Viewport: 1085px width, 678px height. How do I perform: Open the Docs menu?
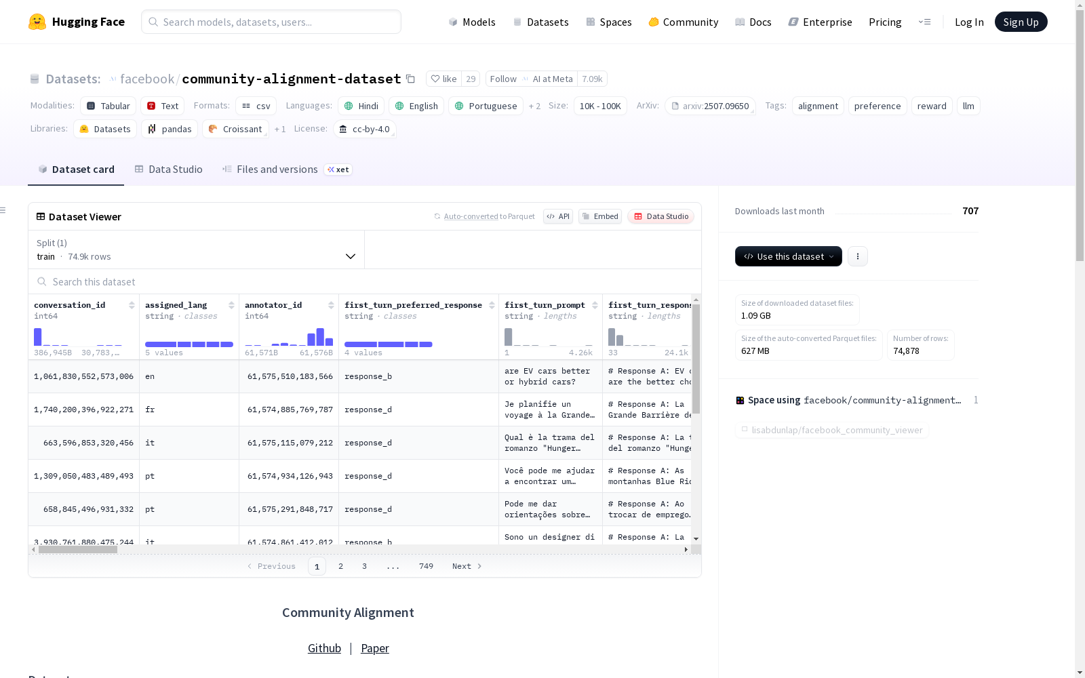753,22
